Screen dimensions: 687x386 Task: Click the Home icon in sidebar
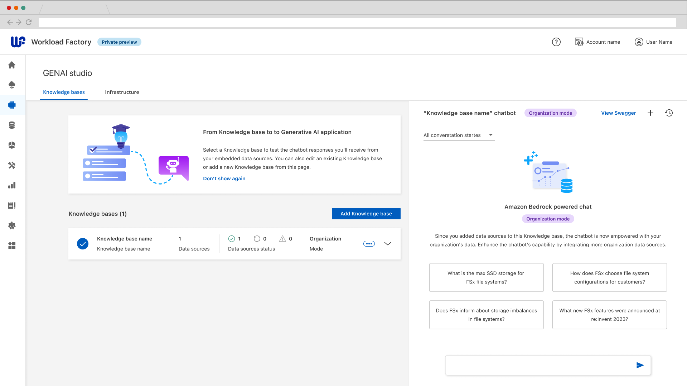click(12, 65)
